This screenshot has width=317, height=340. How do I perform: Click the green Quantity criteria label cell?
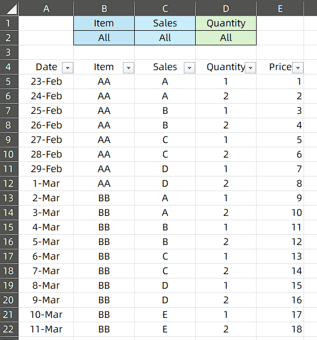click(x=226, y=23)
